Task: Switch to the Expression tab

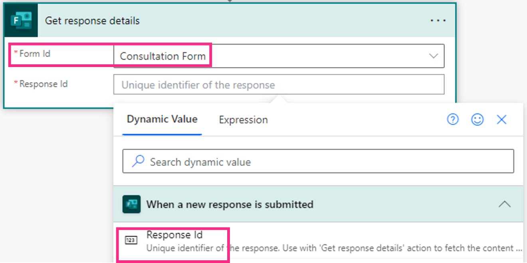Action: (243, 119)
